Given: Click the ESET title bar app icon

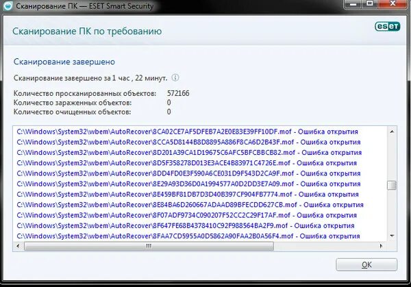Looking at the screenshot, I should click(8, 5).
